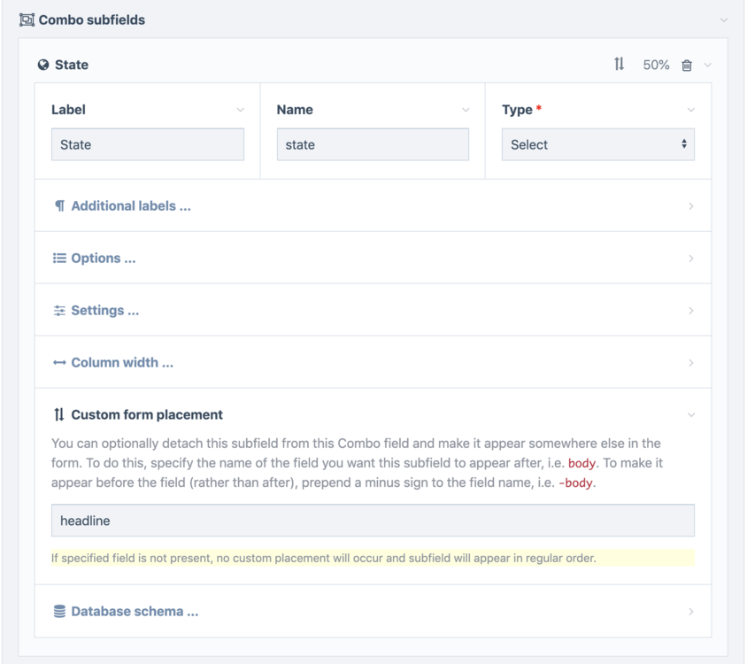Click the headline placement text field
Viewport: 747px width, 664px height.
373,521
